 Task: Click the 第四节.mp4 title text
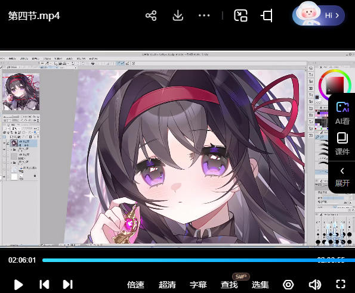click(x=34, y=16)
